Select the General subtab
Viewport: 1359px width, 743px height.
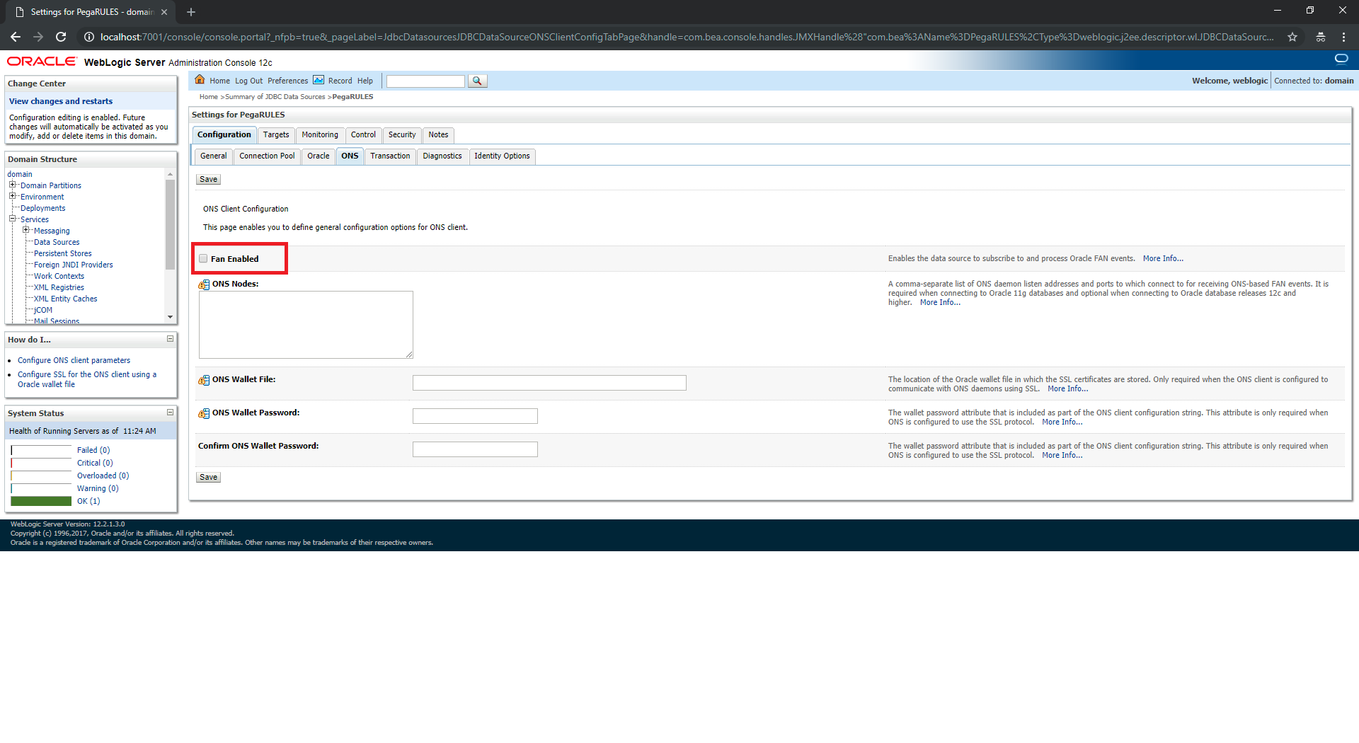[x=213, y=156]
